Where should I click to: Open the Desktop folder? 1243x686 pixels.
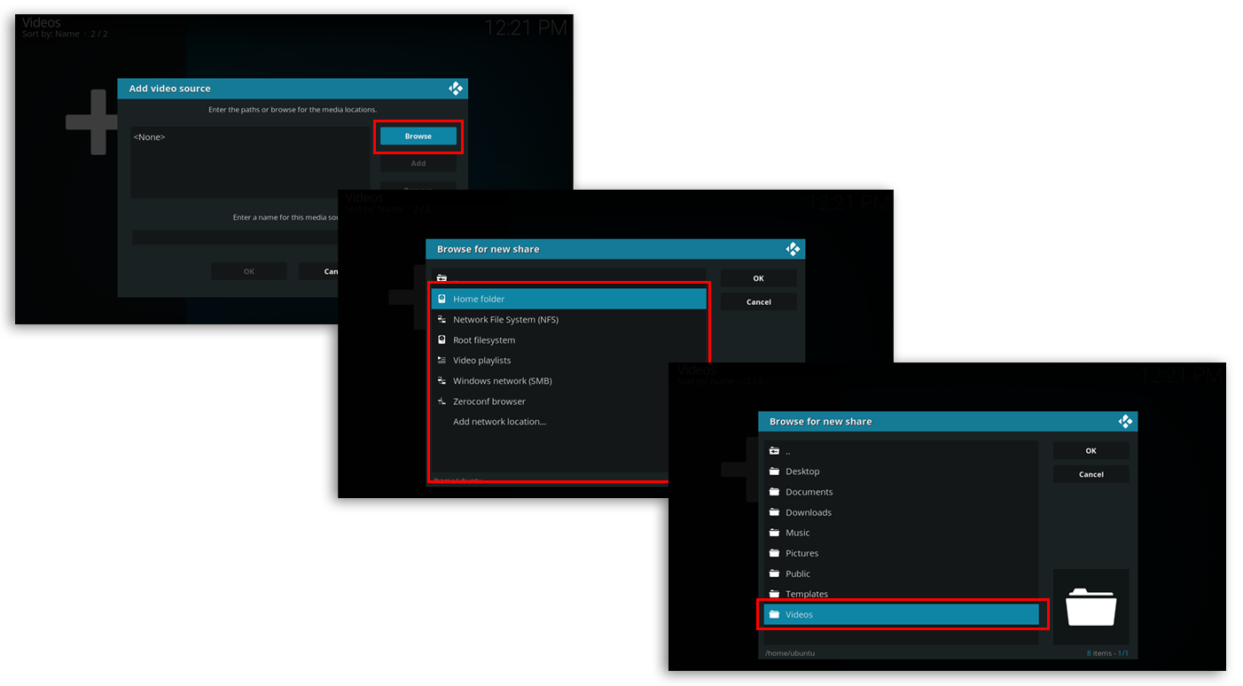pyautogui.click(x=902, y=472)
